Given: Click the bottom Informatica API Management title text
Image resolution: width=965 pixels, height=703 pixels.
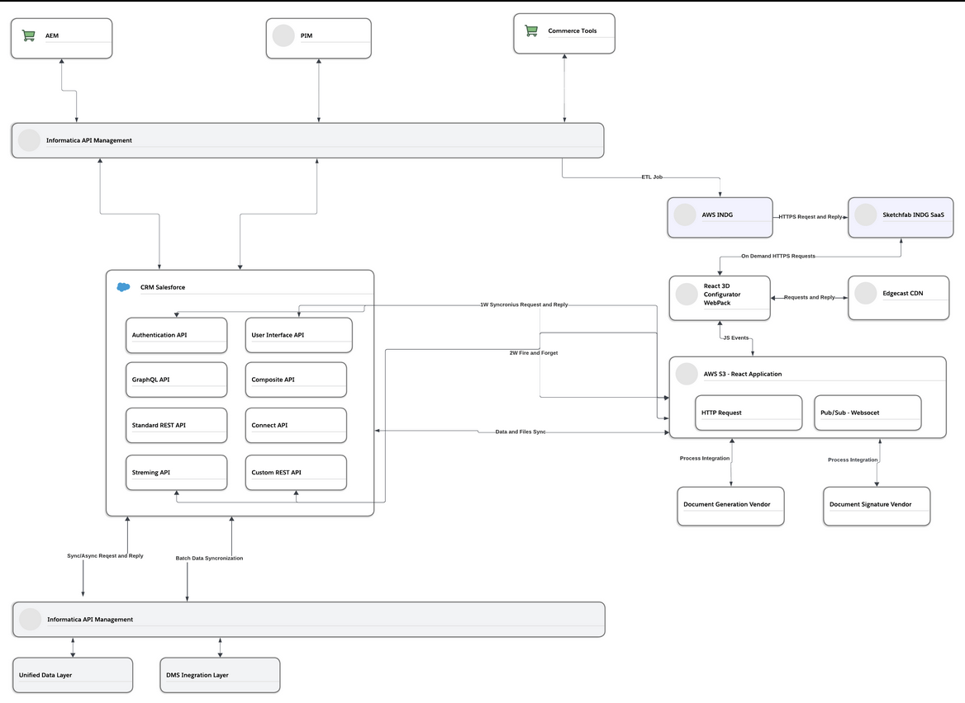Looking at the screenshot, I should tap(91, 620).
